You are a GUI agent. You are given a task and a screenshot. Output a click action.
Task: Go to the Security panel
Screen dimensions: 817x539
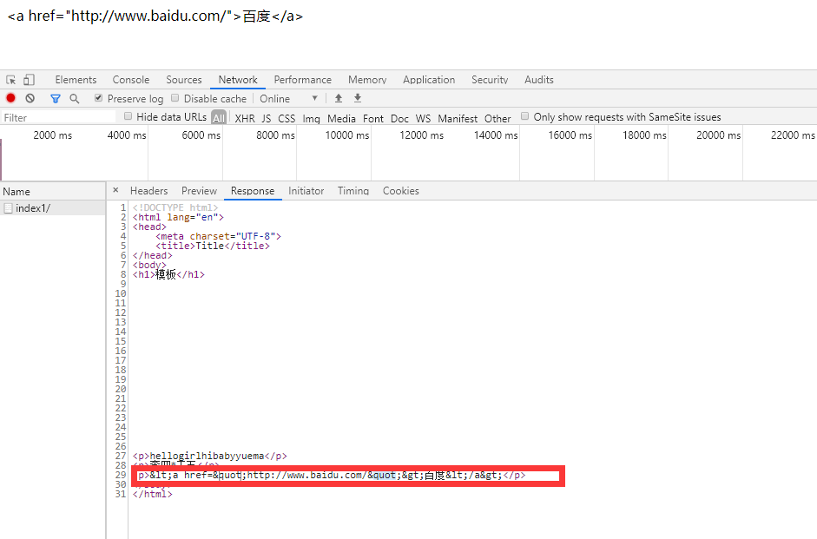coord(490,80)
